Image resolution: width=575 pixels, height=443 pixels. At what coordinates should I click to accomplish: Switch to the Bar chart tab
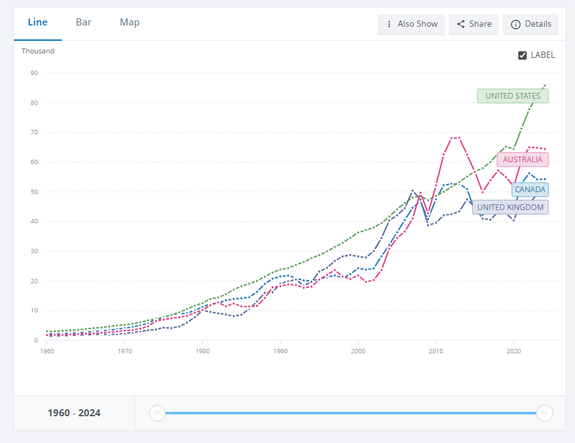(x=84, y=23)
